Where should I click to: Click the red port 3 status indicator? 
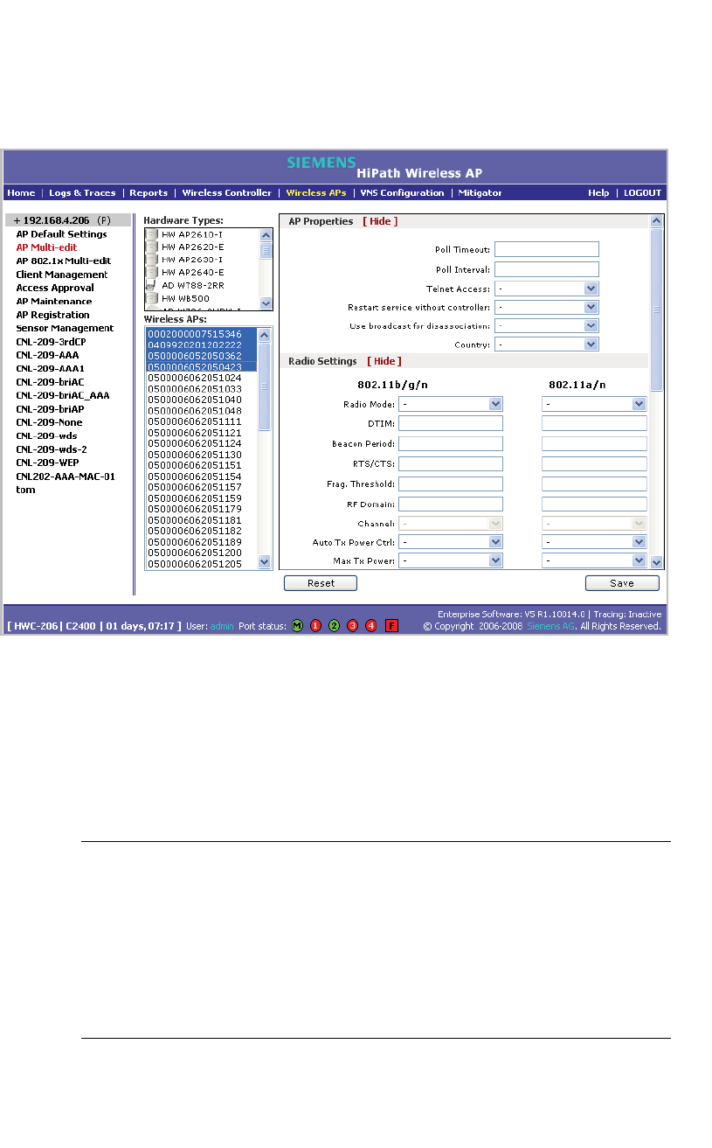pos(352,626)
